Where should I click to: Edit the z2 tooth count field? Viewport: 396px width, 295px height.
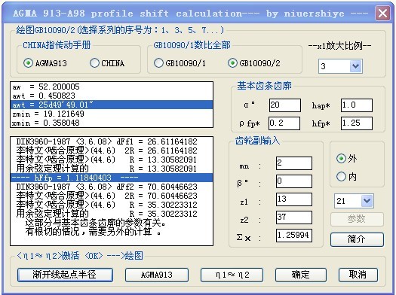(294, 217)
